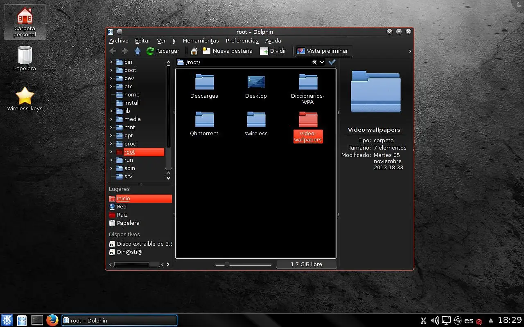Open the Papelera desktop trash icon

pyautogui.click(x=25, y=58)
